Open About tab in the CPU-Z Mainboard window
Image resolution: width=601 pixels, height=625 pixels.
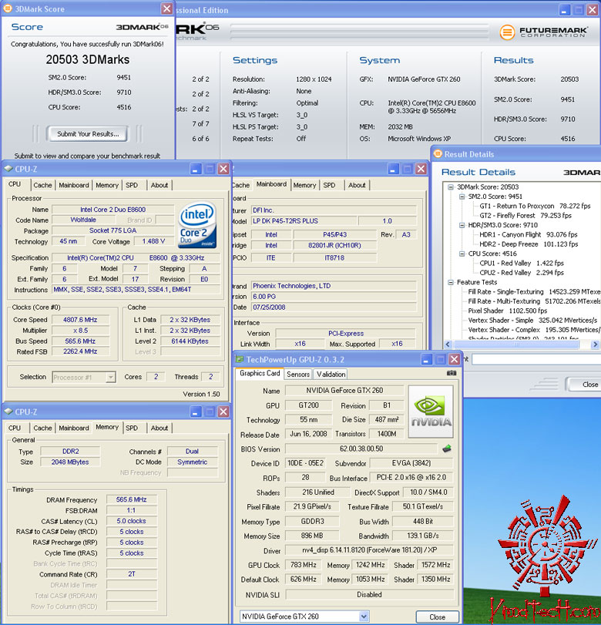coord(357,185)
